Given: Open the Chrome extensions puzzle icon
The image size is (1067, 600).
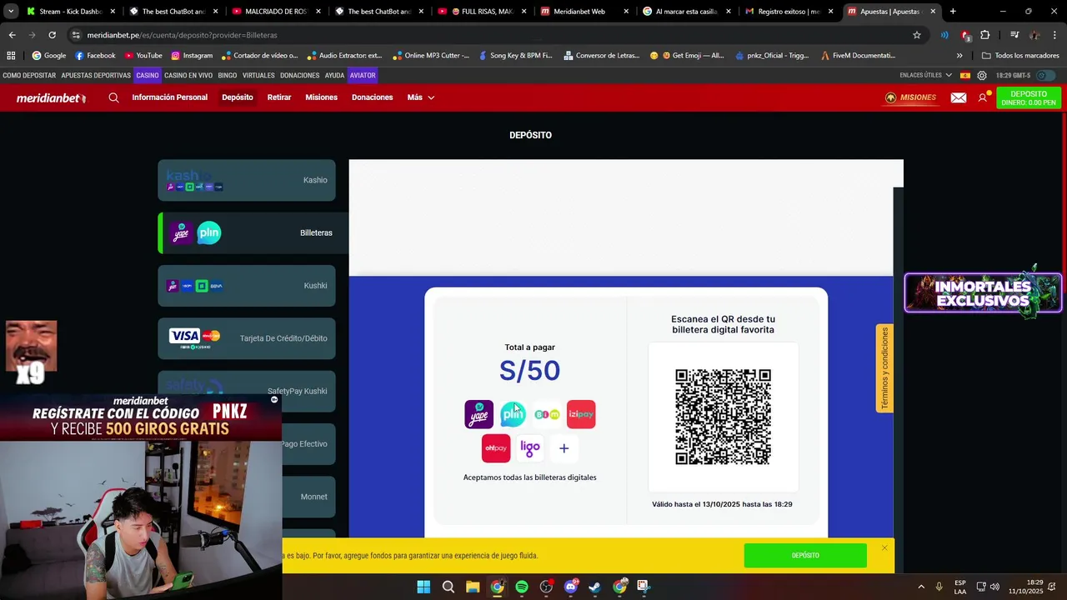Looking at the screenshot, I should (x=985, y=35).
